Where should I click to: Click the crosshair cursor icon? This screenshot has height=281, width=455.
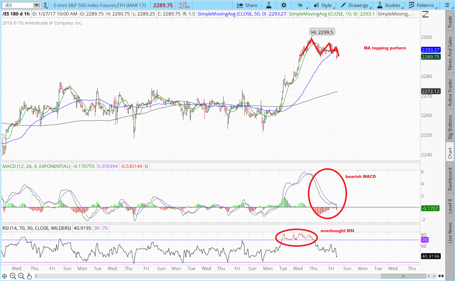(4, 276)
